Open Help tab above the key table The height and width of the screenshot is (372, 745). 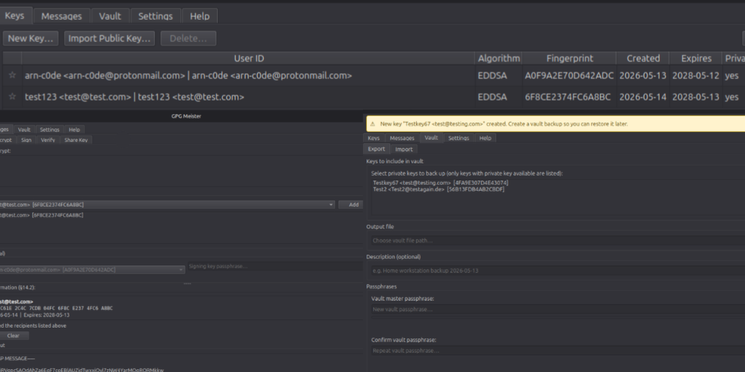click(200, 16)
